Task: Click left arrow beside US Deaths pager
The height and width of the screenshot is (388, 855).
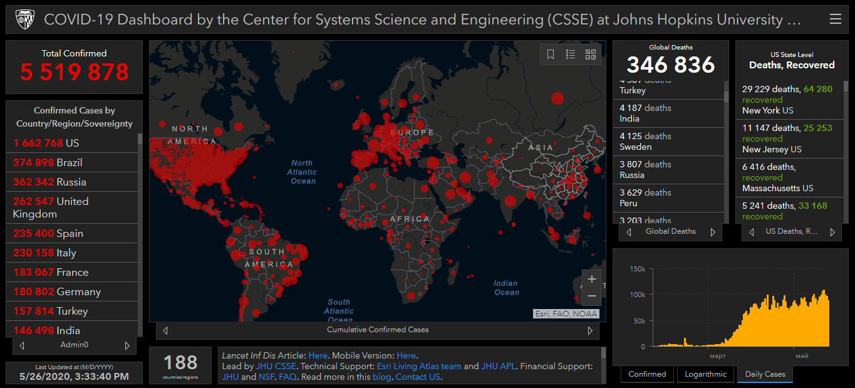Action: tap(752, 232)
